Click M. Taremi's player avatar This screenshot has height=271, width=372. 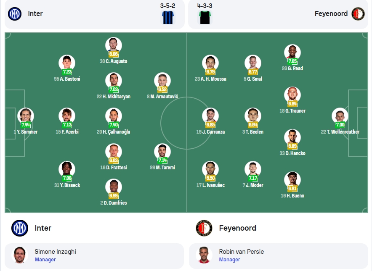162,152
